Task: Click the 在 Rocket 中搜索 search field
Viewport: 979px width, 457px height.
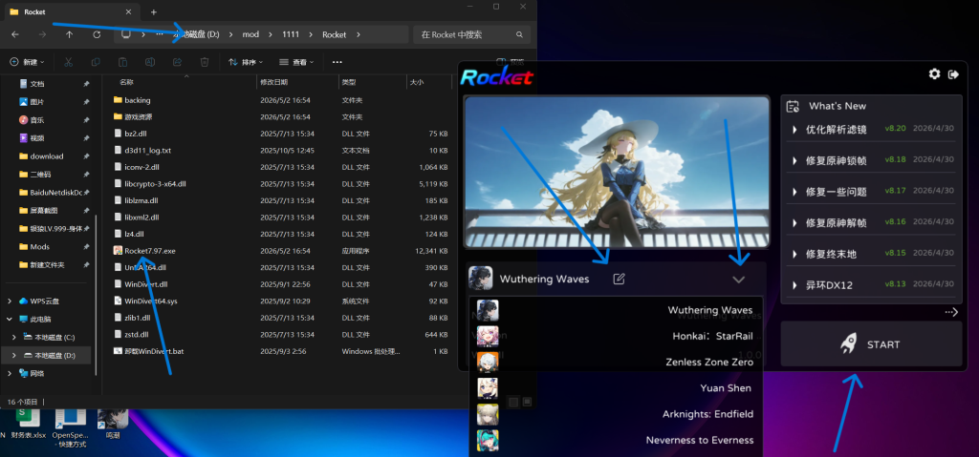Action: coord(472,35)
